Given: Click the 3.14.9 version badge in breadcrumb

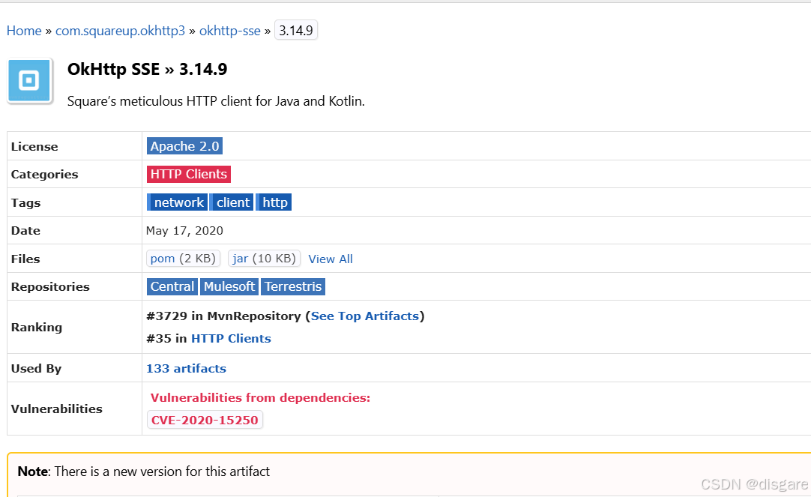Looking at the screenshot, I should [x=296, y=31].
